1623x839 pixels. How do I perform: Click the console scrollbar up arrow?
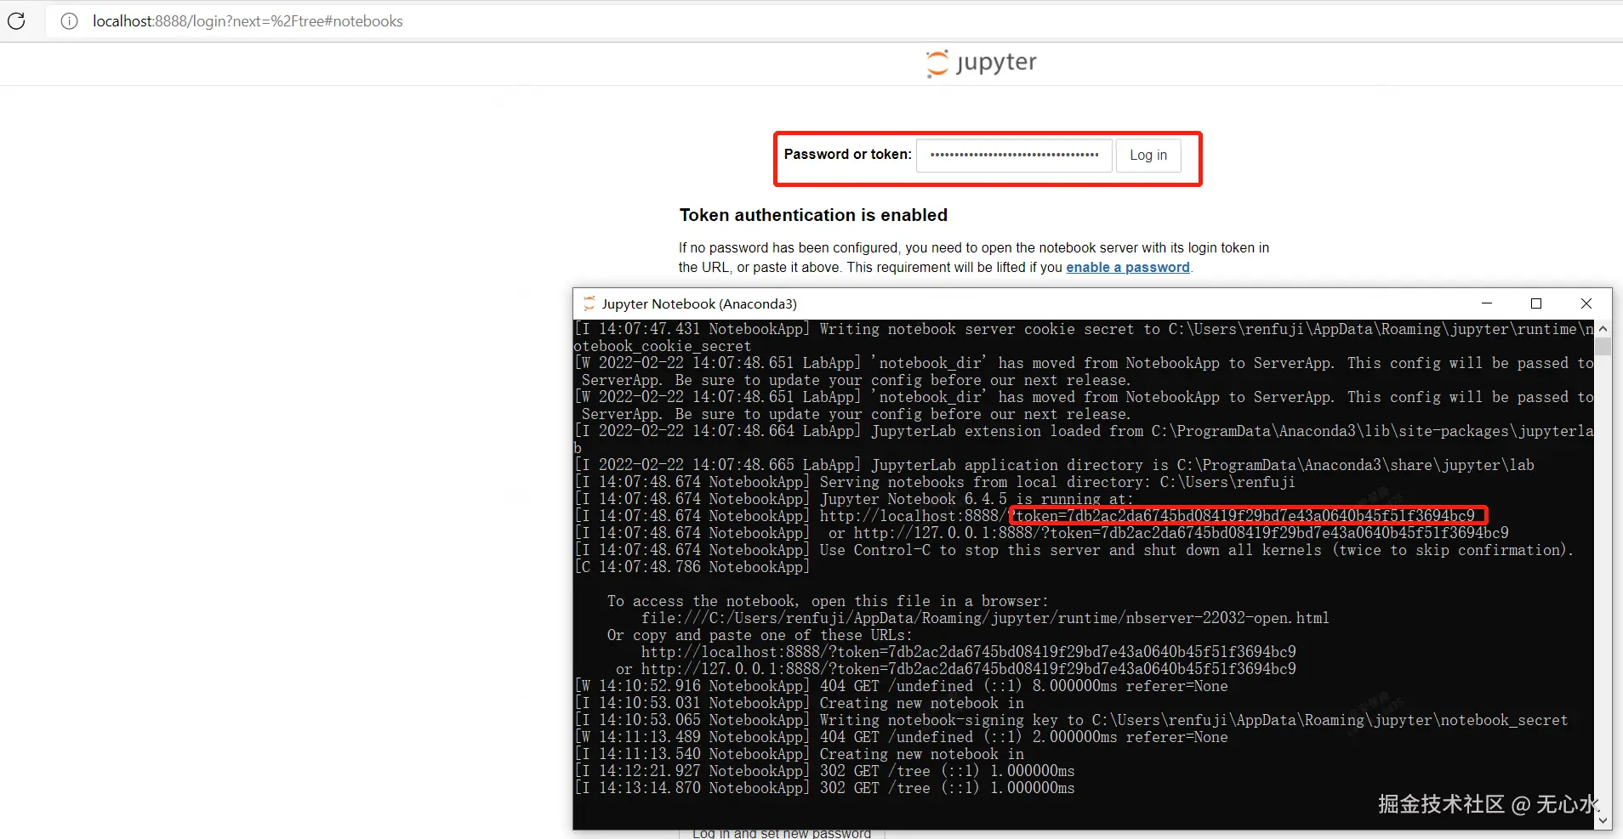[1603, 329]
